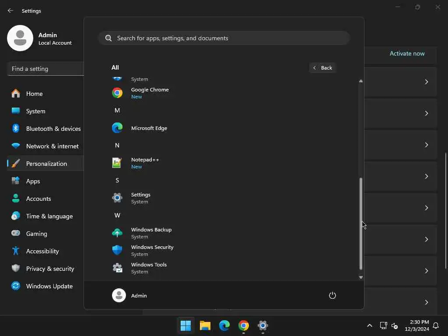The width and height of the screenshot is (448, 336).
Task: Open Chrome from the taskbar
Action: tap(244, 325)
